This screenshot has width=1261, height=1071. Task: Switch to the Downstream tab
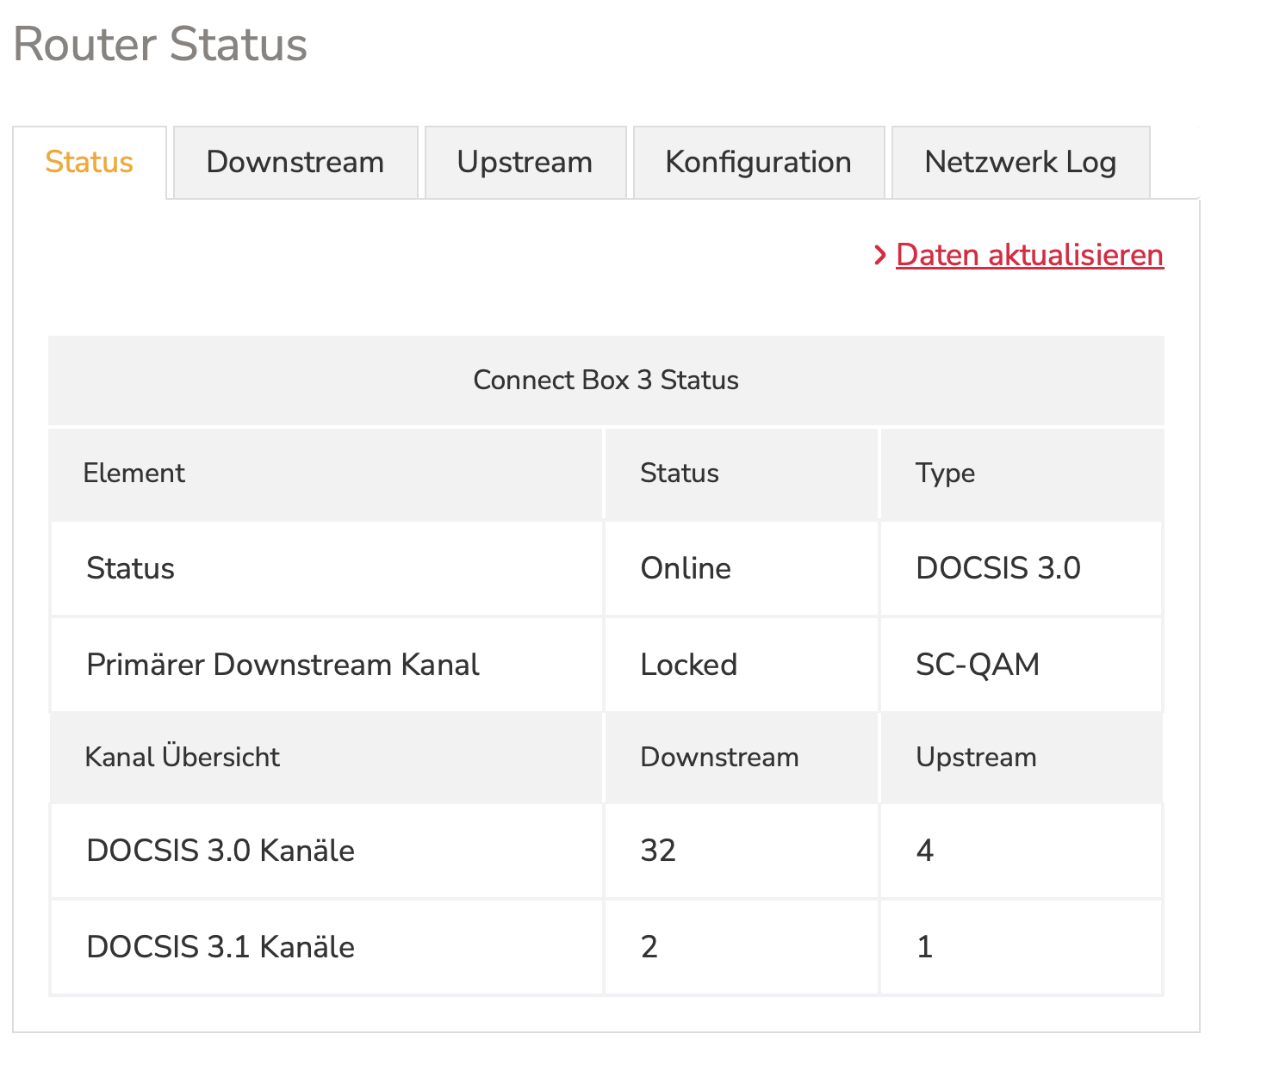coord(295,163)
